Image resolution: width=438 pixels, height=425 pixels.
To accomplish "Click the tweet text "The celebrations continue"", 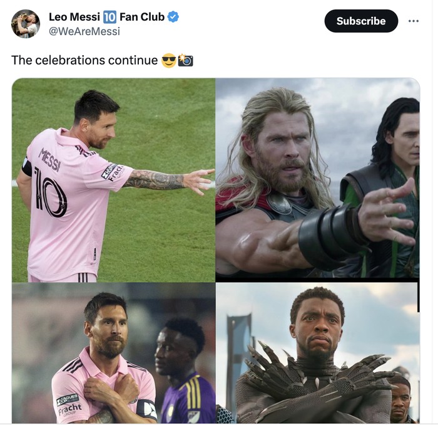I will pos(84,61).
